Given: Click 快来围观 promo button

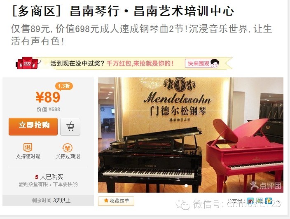Looking at the screenshot, I should tap(202, 63).
